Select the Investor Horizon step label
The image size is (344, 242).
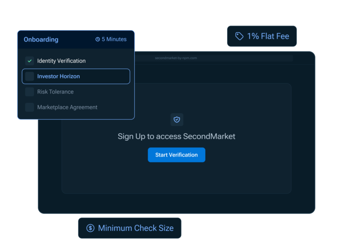point(58,77)
